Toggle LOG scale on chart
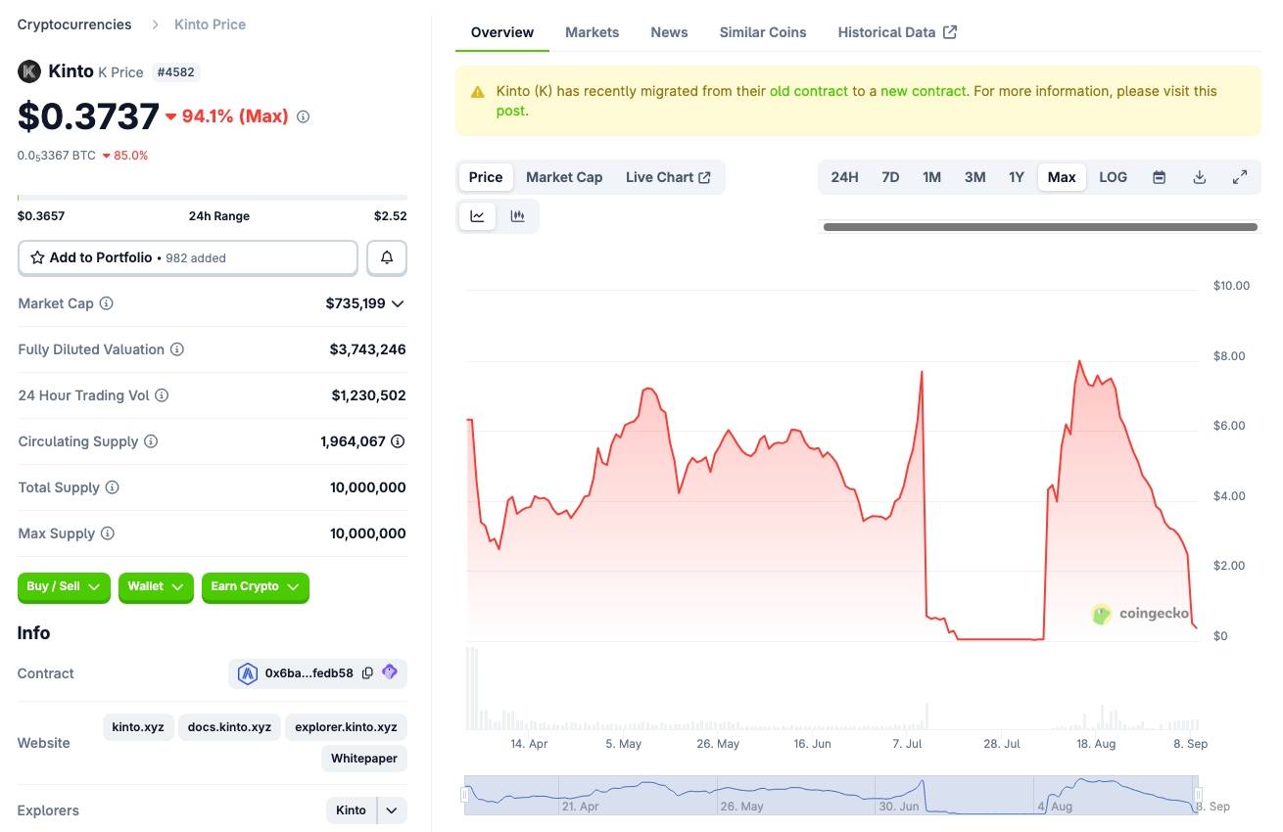The height and width of the screenshot is (832, 1283). pyautogui.click(x=1113, y=177)
